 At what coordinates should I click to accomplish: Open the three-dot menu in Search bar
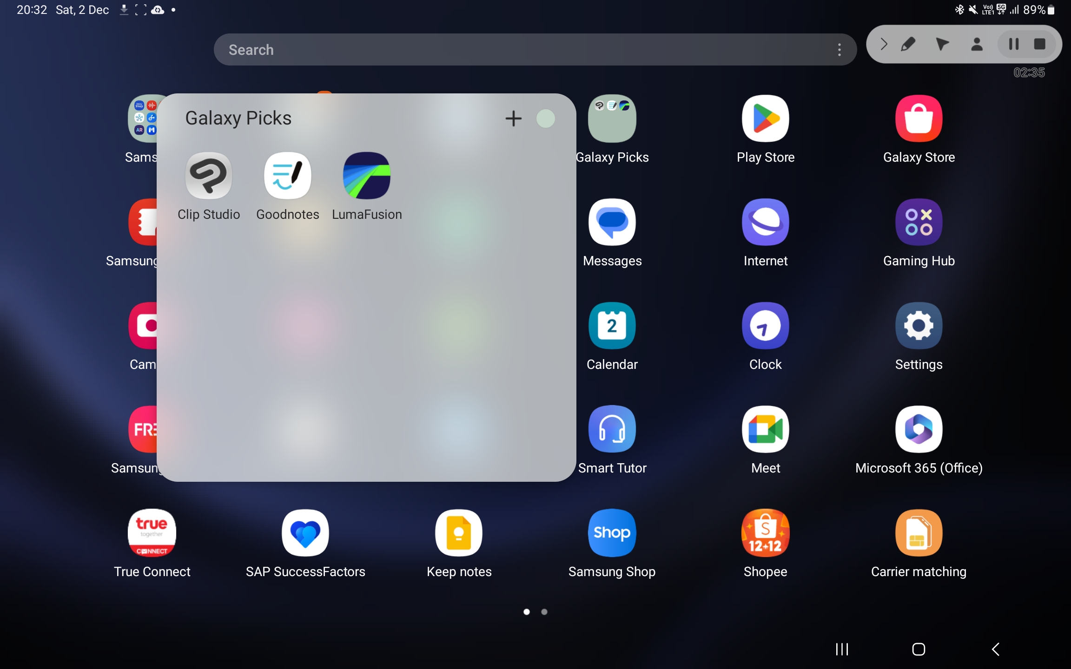point(840,50)
